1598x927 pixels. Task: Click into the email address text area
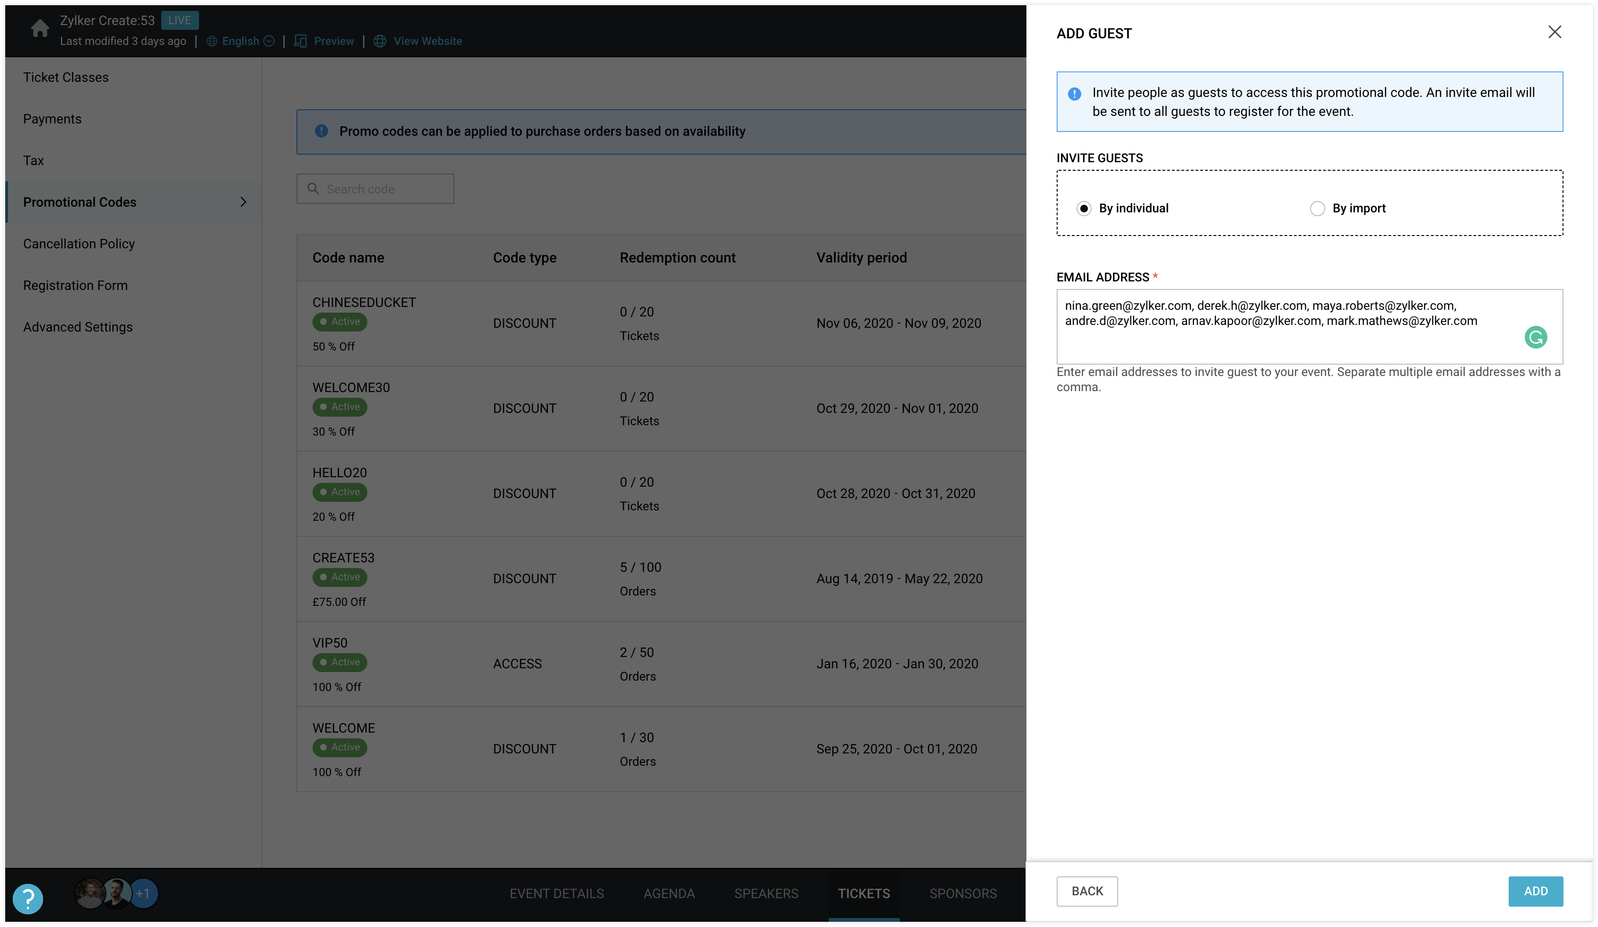click(x=1287, y=342)
